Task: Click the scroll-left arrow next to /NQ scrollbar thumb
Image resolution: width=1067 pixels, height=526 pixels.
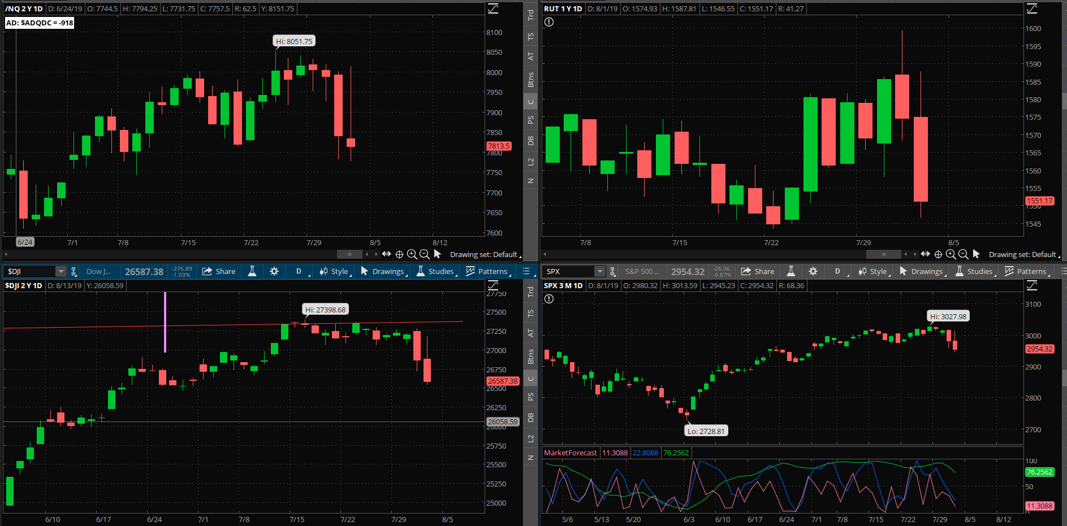Action: click(x=367, y=254)
